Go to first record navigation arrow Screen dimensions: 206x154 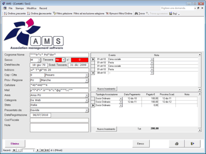(x=14, y=150)
